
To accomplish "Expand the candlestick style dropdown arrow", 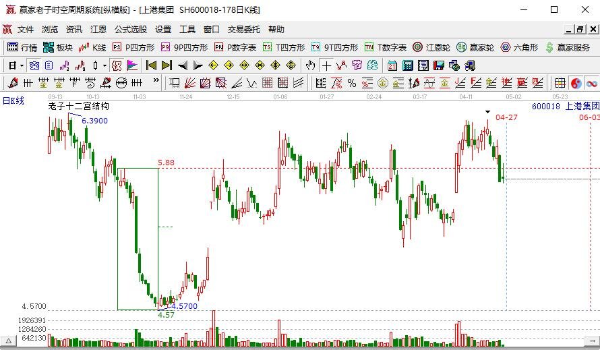I will [104, 66].
